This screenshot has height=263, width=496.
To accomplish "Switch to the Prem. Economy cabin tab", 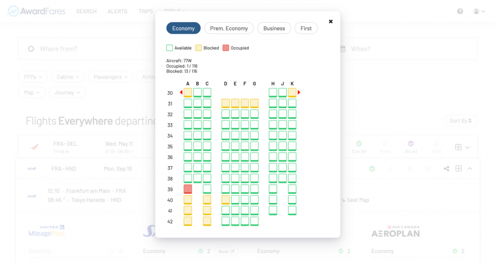I will [229, 28].
